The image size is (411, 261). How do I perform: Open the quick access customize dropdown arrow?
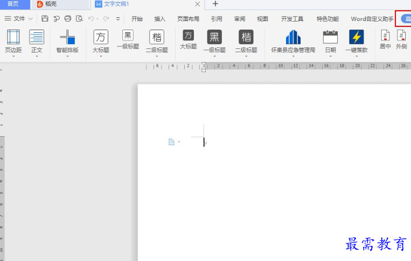tap(118, 19)
